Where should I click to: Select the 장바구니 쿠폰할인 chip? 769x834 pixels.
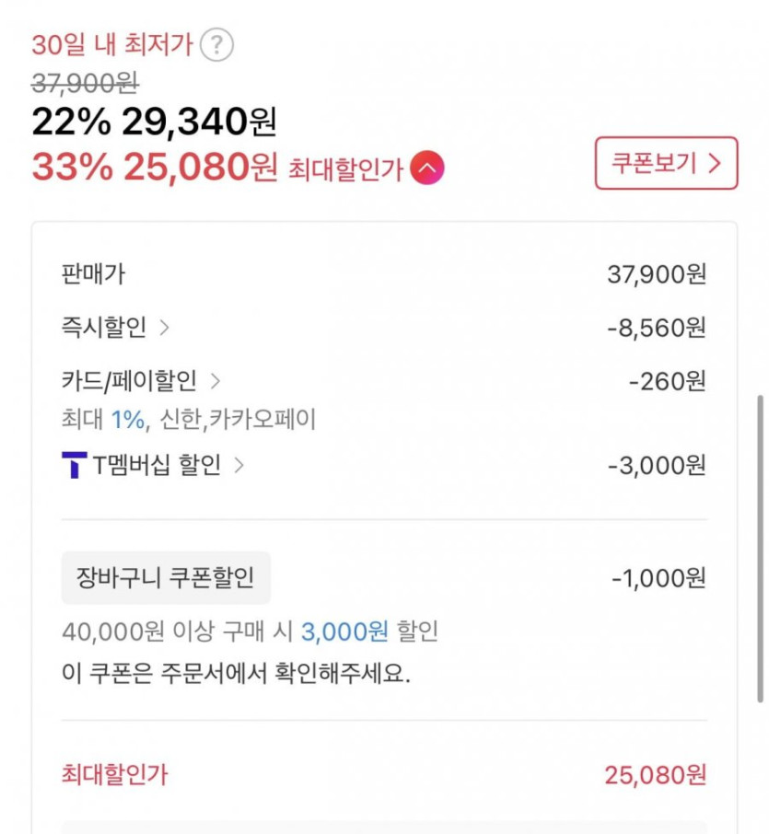click(x=166, y=578)
